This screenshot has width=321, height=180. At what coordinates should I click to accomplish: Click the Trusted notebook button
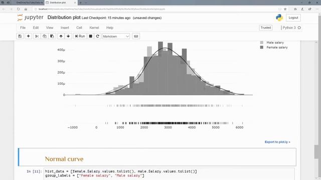click(266, 28)
